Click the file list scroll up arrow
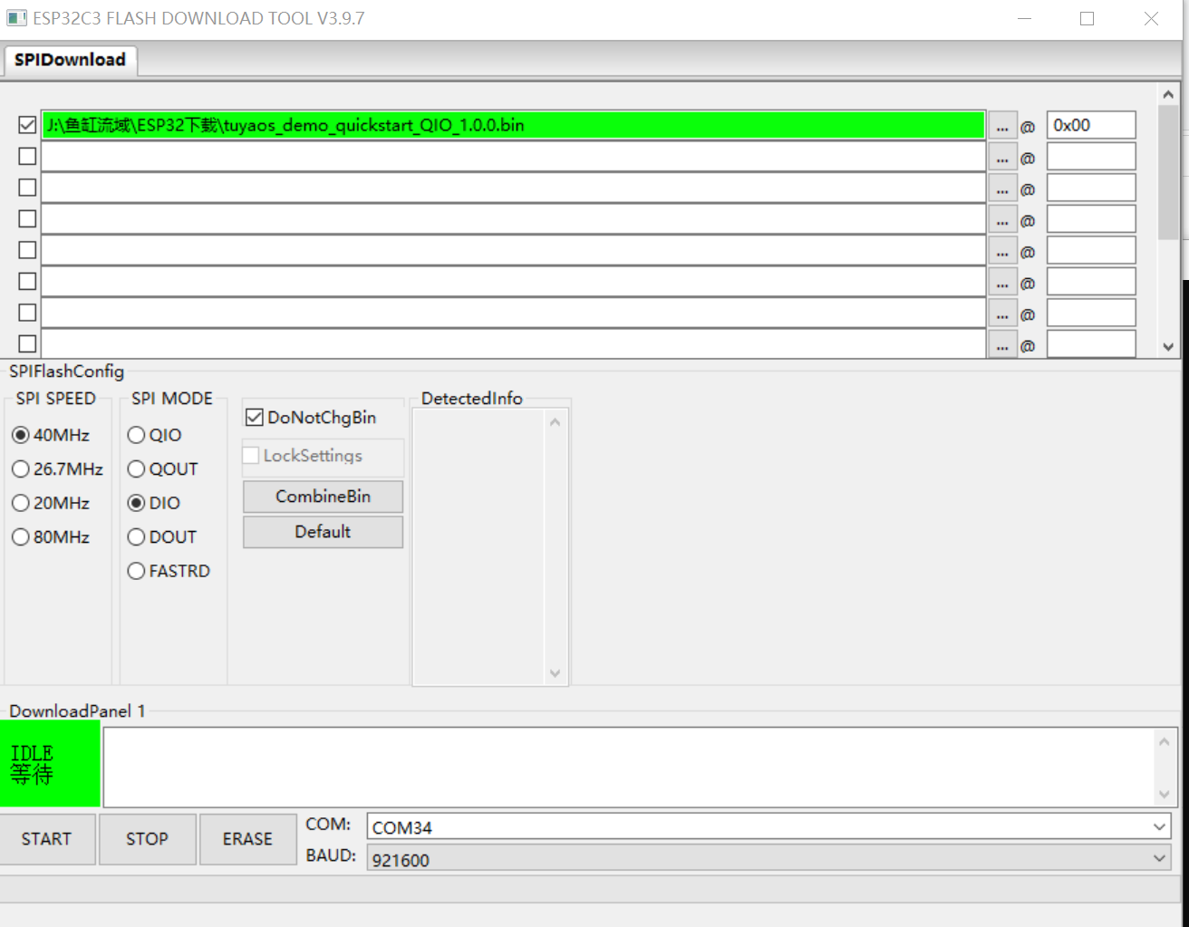The image size is (1189, 927). (x=1168, y=94)
